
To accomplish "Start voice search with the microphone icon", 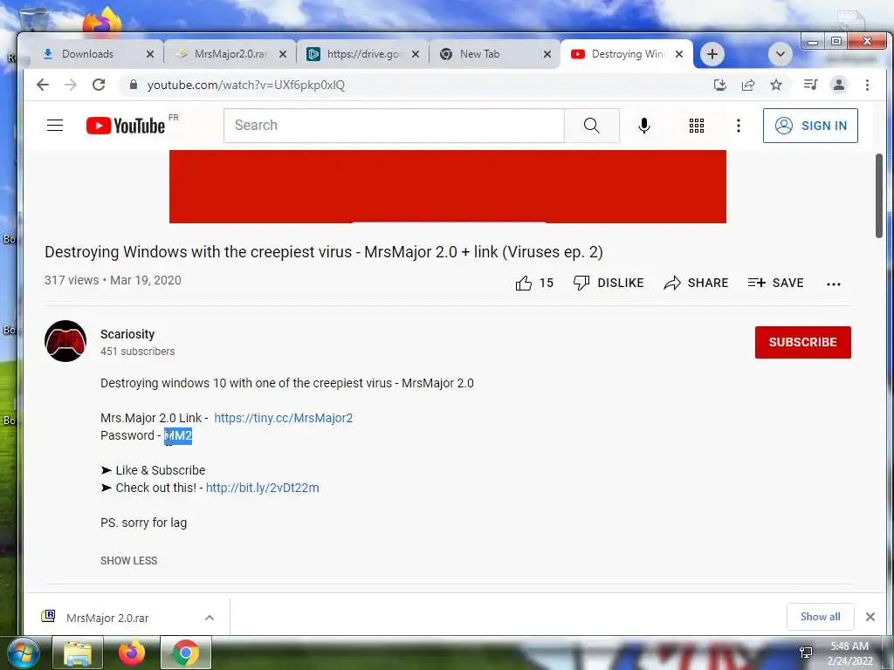I will 644,126.
